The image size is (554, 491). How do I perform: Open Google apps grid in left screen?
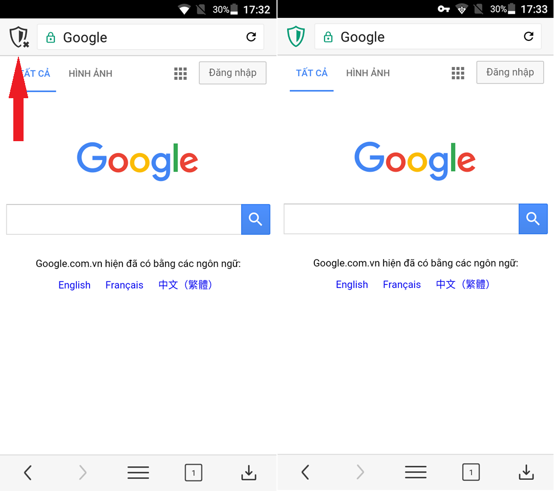tap(180, 74)
